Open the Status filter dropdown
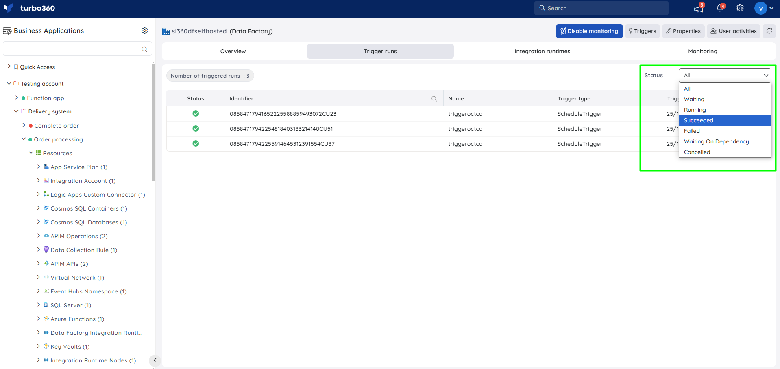Viewport: 780px width, 369px height. tap(725, 76)
